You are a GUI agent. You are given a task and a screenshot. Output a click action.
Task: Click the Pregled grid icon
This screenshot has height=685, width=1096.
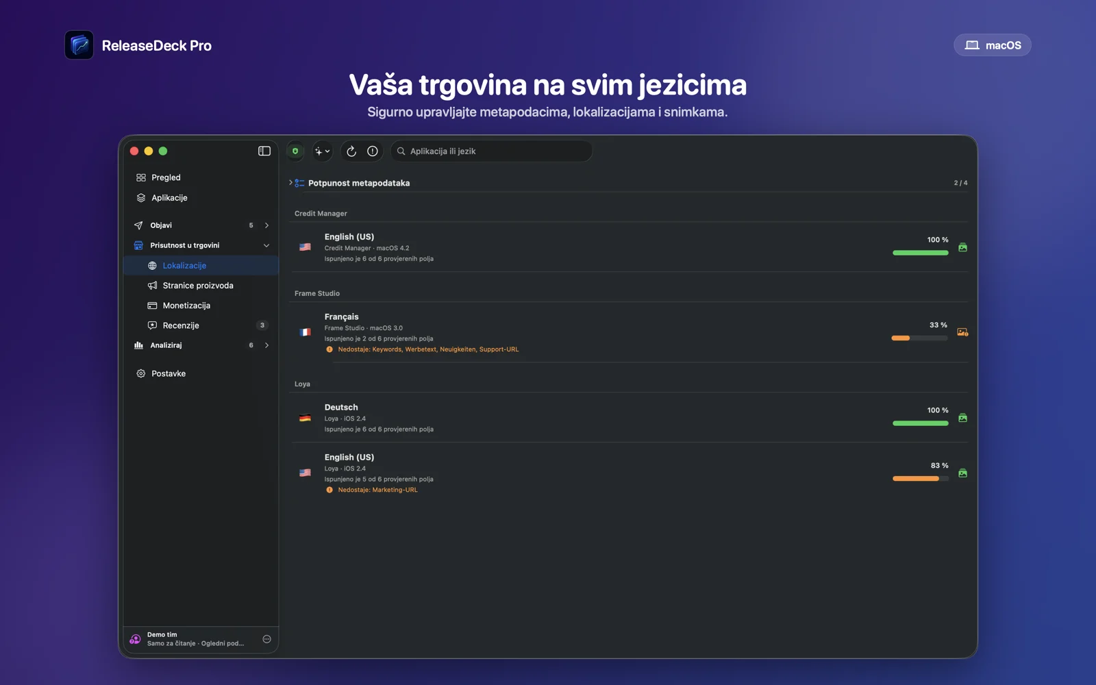(x=141, y=177)
